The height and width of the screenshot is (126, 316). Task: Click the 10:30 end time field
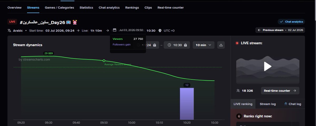[x=177, y=45]
